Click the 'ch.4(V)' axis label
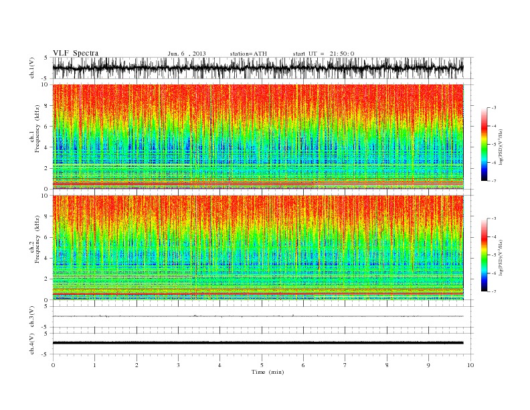This screenshot has height=410, width=530. coord(31,344)
